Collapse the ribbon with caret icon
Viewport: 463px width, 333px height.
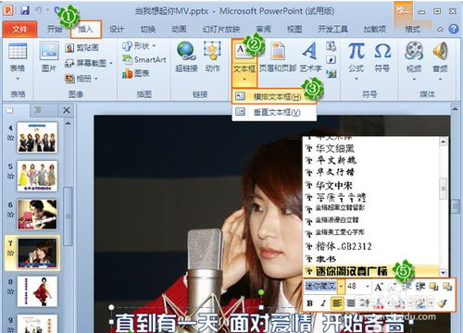pos(440,30)
